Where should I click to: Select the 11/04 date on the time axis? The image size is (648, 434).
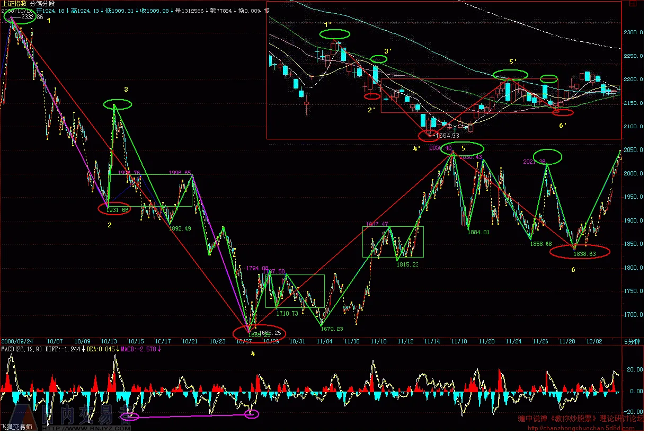(324, 341)
